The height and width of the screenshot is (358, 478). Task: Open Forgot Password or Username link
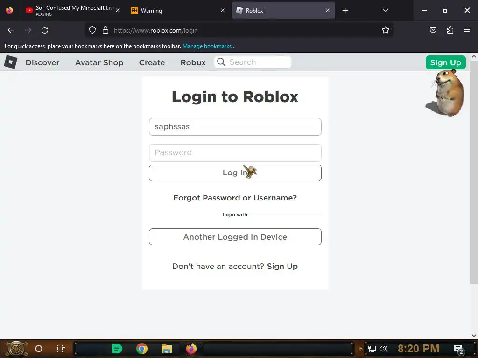[x=235, y=198]
